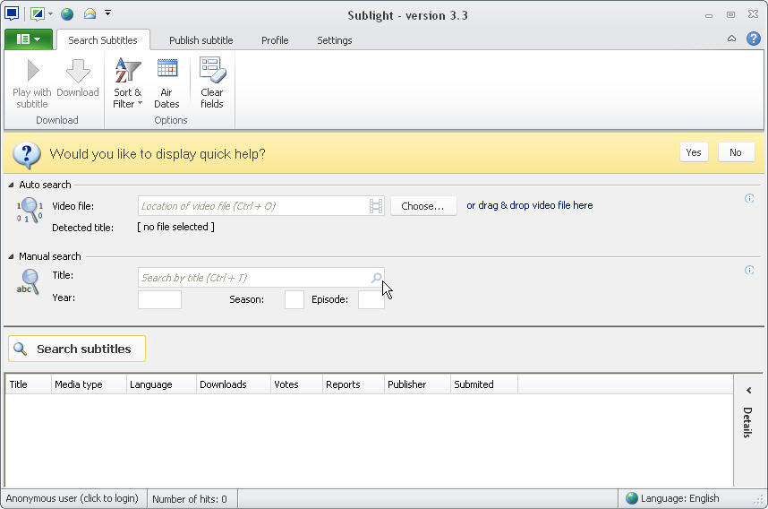The image size is (768, 509).
Task: Sort results by Reports column
Action: (x=354, y=384)
